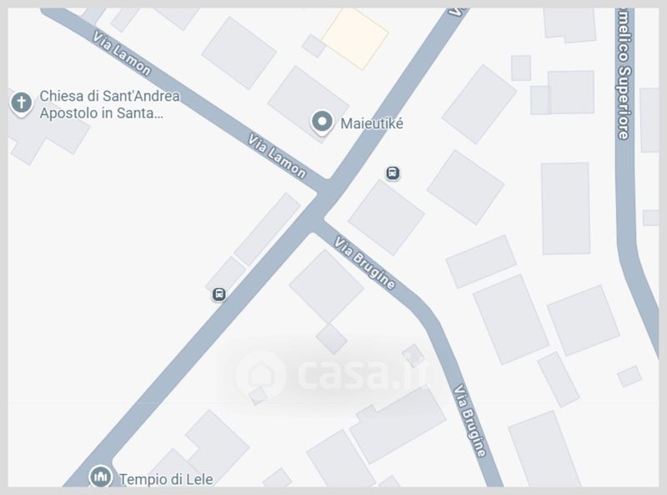Click the long building beside southwest bus stop
Image resolution: width=667 pixels, height=495 pixels.
coord(268,229)
